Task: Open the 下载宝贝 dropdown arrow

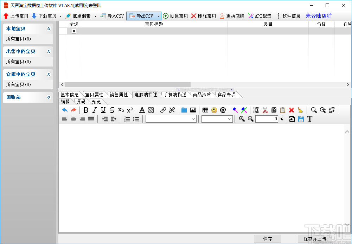Action: tap(60, 16)
